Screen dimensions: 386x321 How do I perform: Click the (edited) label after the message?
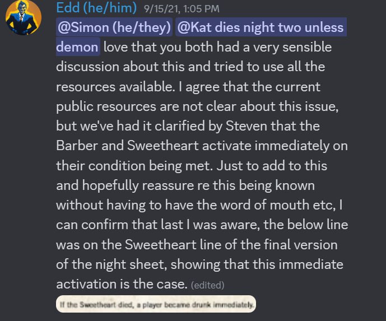tap(207, 285)
